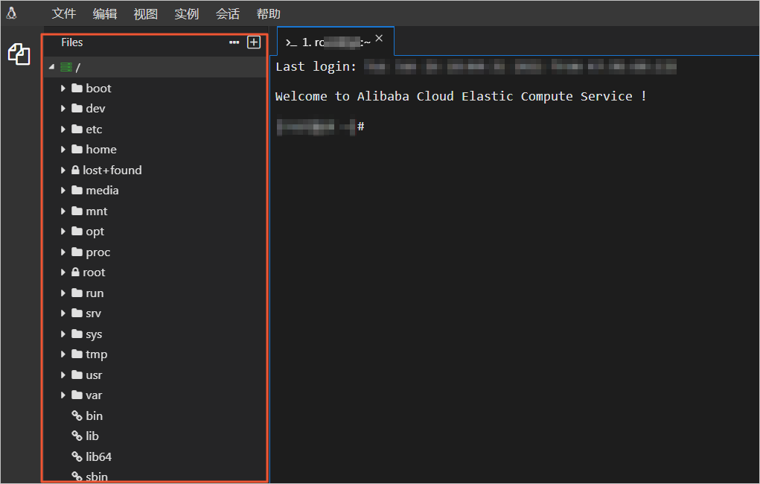
Task: Select the usr folder in tree
Action: tap(94, 375)
